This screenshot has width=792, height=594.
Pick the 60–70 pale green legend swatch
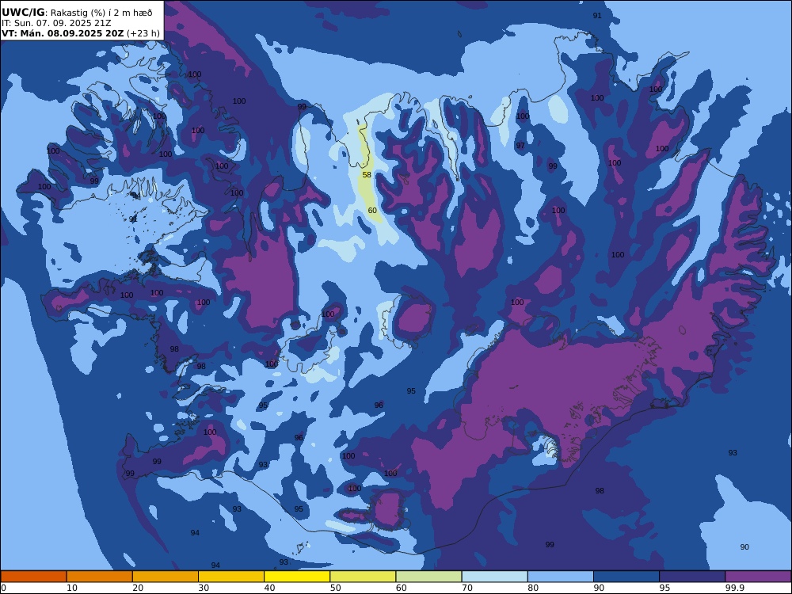click(428, 577)
